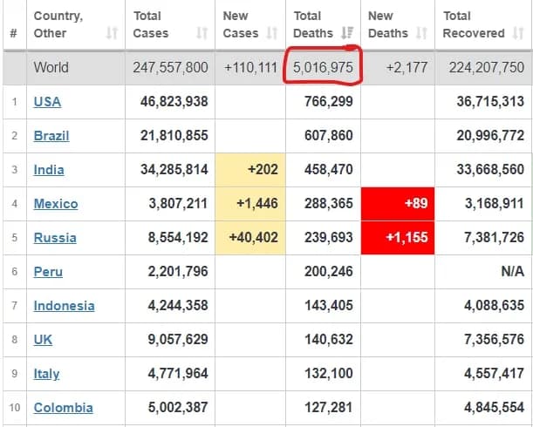Click the Total Recovered sort arrows

coord(518,33)
